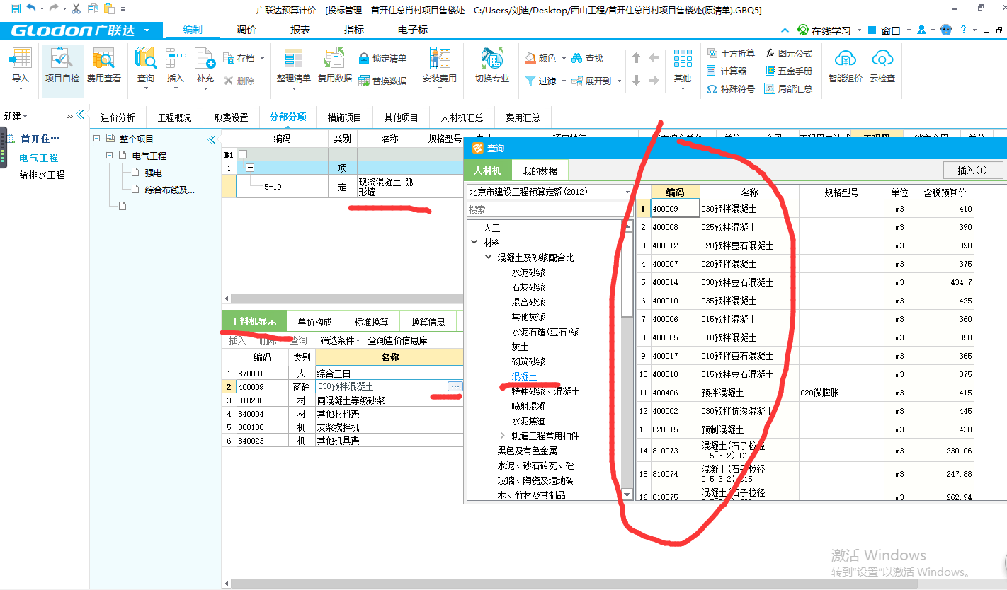Click the 综合工日 row

pos(342,373)
